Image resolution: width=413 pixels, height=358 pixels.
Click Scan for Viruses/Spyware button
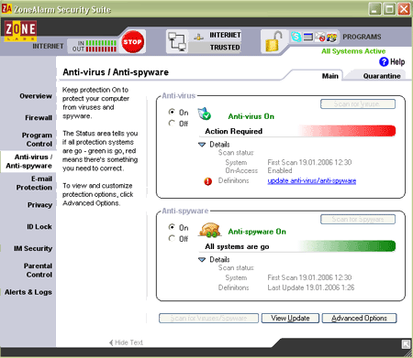pyautogui.click(x=208, y=318)
